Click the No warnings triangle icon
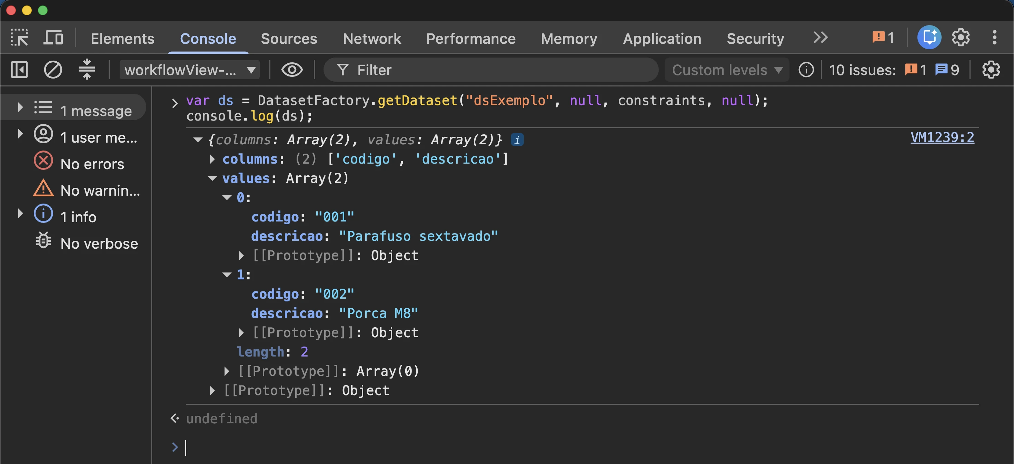This screenshot has height=464, width=1014. point(43,188)
